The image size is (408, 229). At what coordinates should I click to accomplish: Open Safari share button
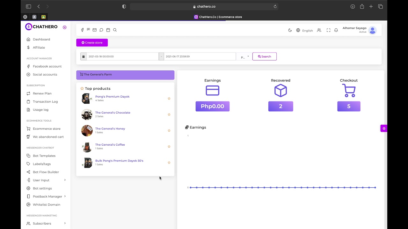(362, 6)
